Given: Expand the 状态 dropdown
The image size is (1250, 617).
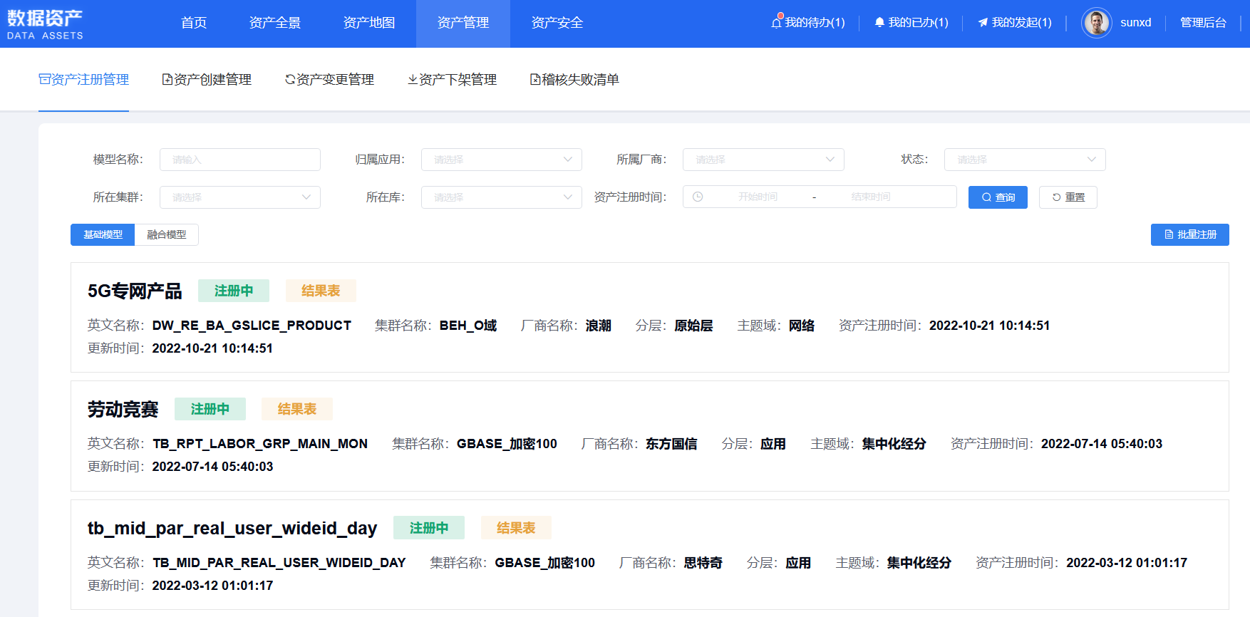Looking at the screenshot, I should [x=1025, y=160].
